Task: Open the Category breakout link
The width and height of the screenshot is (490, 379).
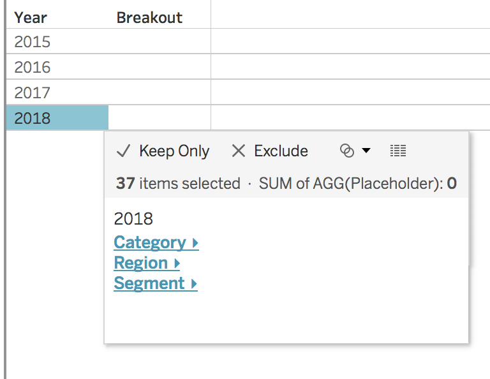Action: click(150, 242)
